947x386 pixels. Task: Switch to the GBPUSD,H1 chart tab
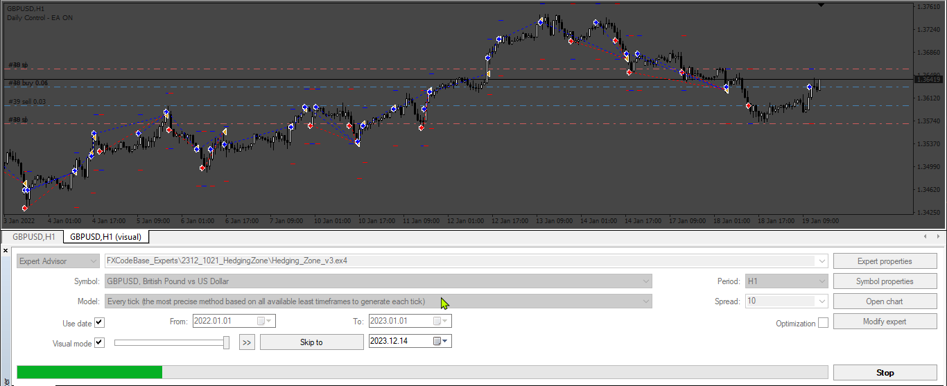pyautogui.click(x=32, y=237)
